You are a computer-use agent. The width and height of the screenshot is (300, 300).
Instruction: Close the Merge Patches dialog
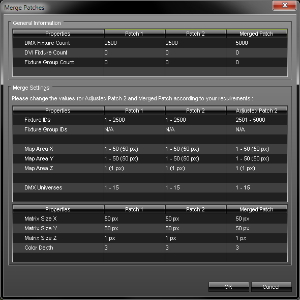click(285, 5)
